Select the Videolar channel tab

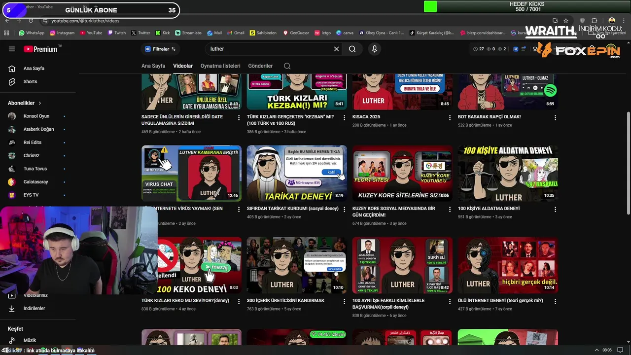pyautogui.click(x=183, y=66)
